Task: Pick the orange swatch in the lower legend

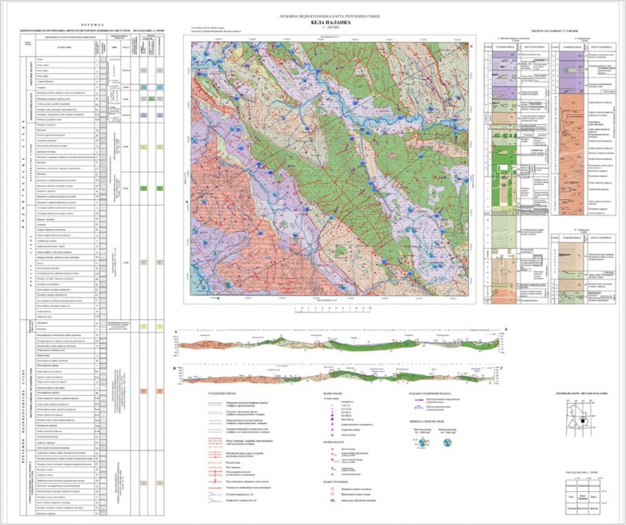Action: coord(143,390)
